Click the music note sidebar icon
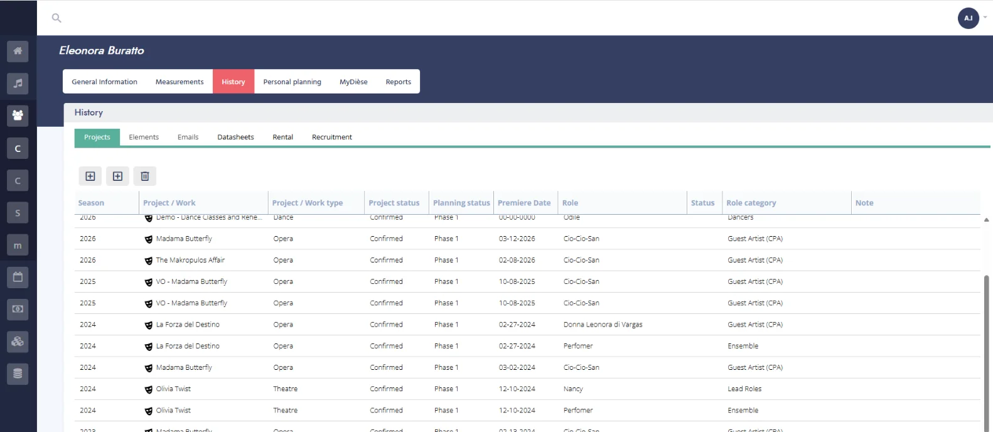 (x=18, y=84)
